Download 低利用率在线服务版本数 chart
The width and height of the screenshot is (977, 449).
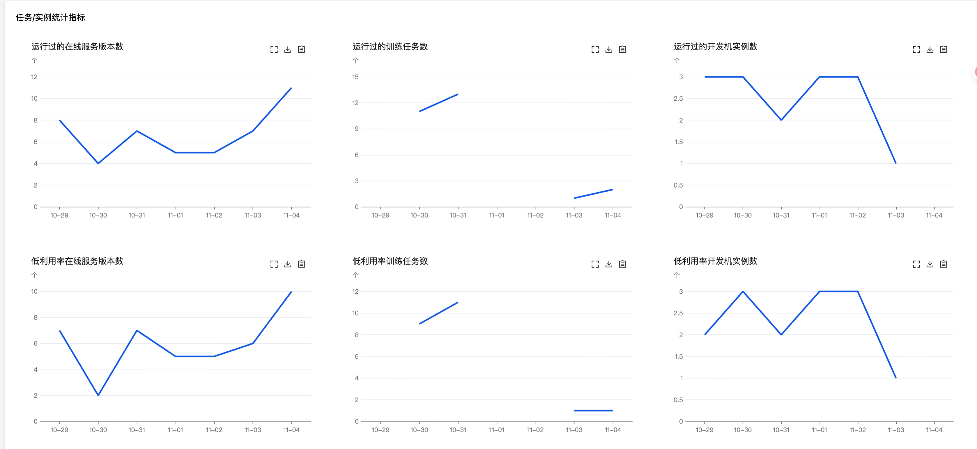click(x=288, y=264)
